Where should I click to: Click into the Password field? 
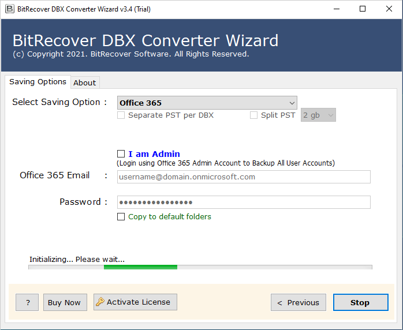[x=244, y=202]
